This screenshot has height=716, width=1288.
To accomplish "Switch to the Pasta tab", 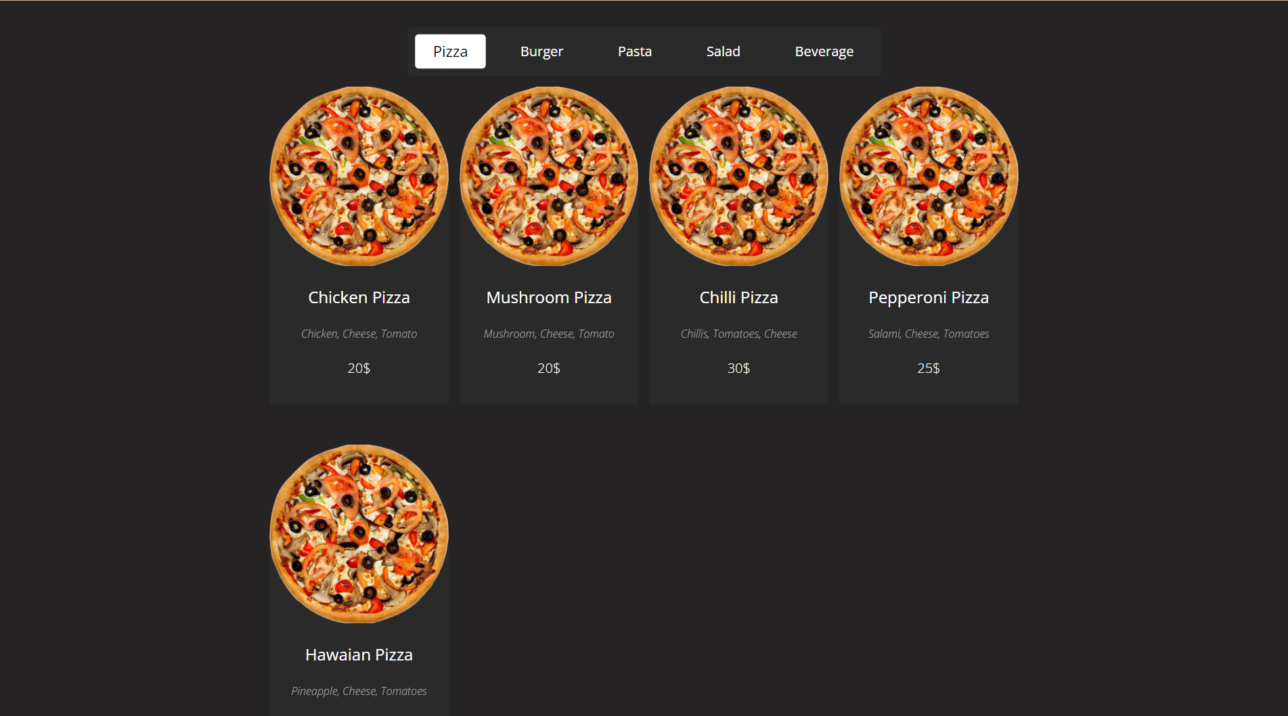I will pyautogui.click(x=634, y=51).
